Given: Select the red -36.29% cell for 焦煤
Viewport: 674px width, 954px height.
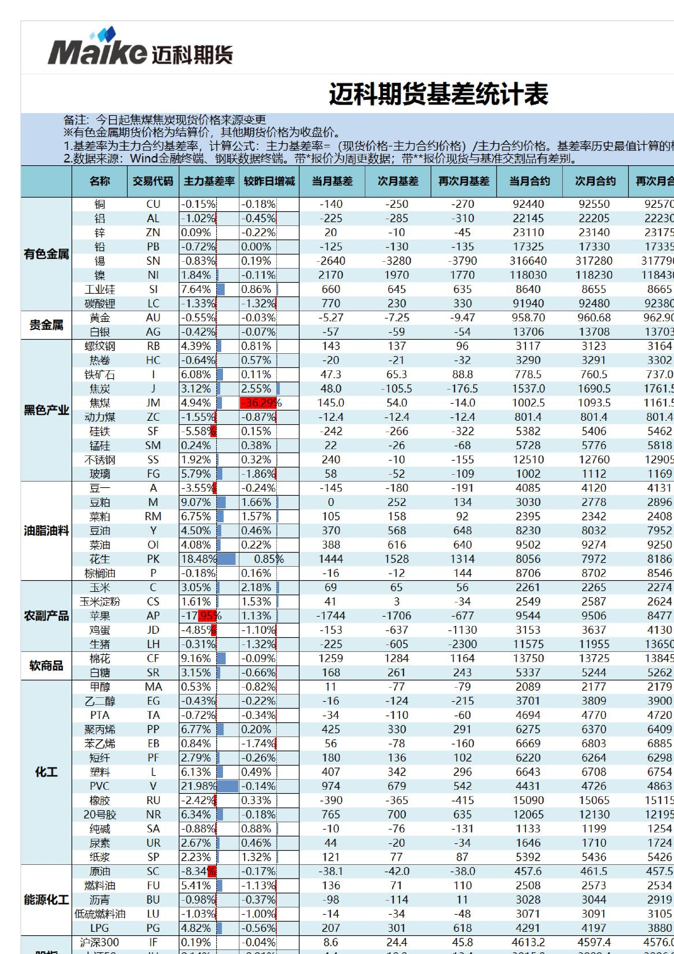Looking at the screenshot, I should click(269, 403).
